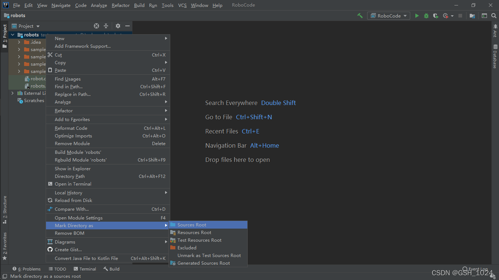
Task: Open the Ant tool window
Action: [x=495, y=30]
